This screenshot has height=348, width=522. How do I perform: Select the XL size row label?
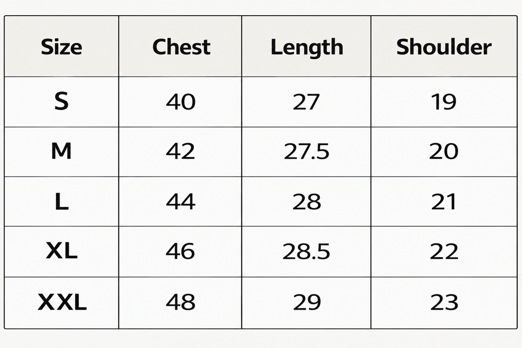point(61,251)
